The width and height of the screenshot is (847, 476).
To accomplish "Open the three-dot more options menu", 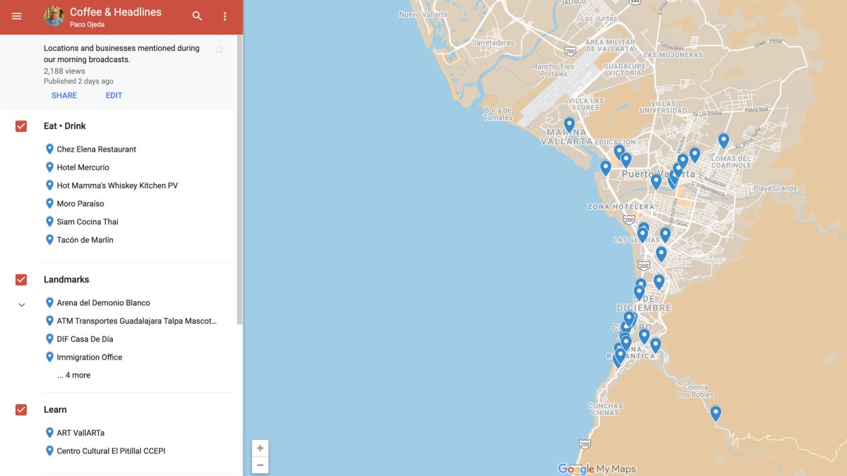I will pyautogui.click(x=224, y=16).
